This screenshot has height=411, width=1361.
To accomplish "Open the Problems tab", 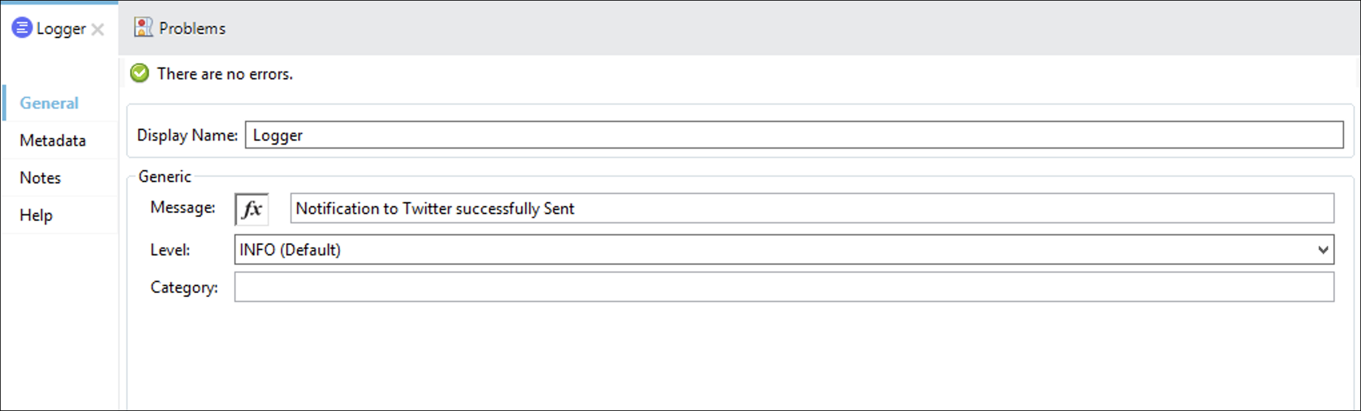I will click(180, 28).
